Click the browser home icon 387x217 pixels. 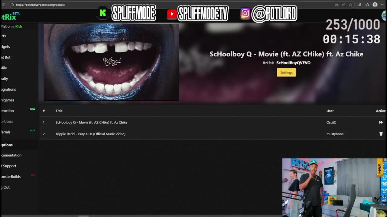coord(4,5)
